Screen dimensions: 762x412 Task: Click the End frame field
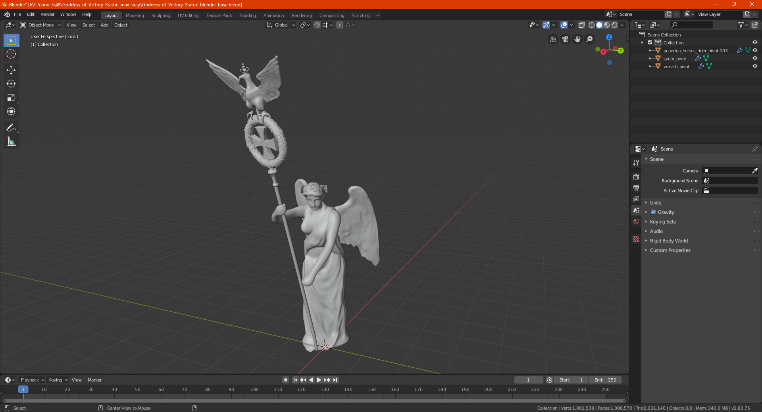click(x=605, y=380)
